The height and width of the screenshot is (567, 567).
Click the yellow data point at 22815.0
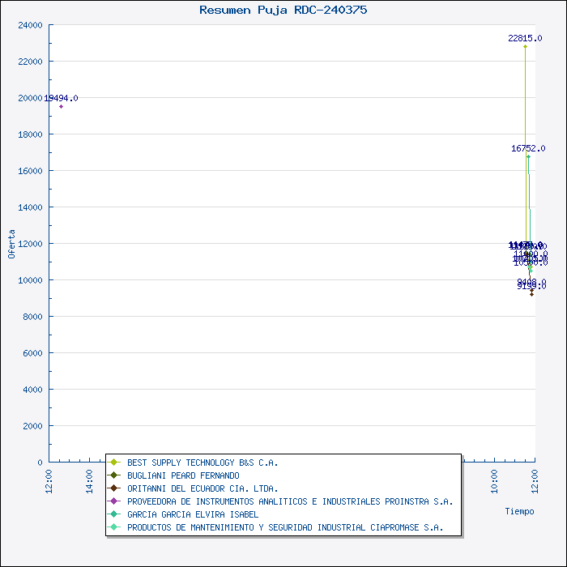(x=525, y=46)
